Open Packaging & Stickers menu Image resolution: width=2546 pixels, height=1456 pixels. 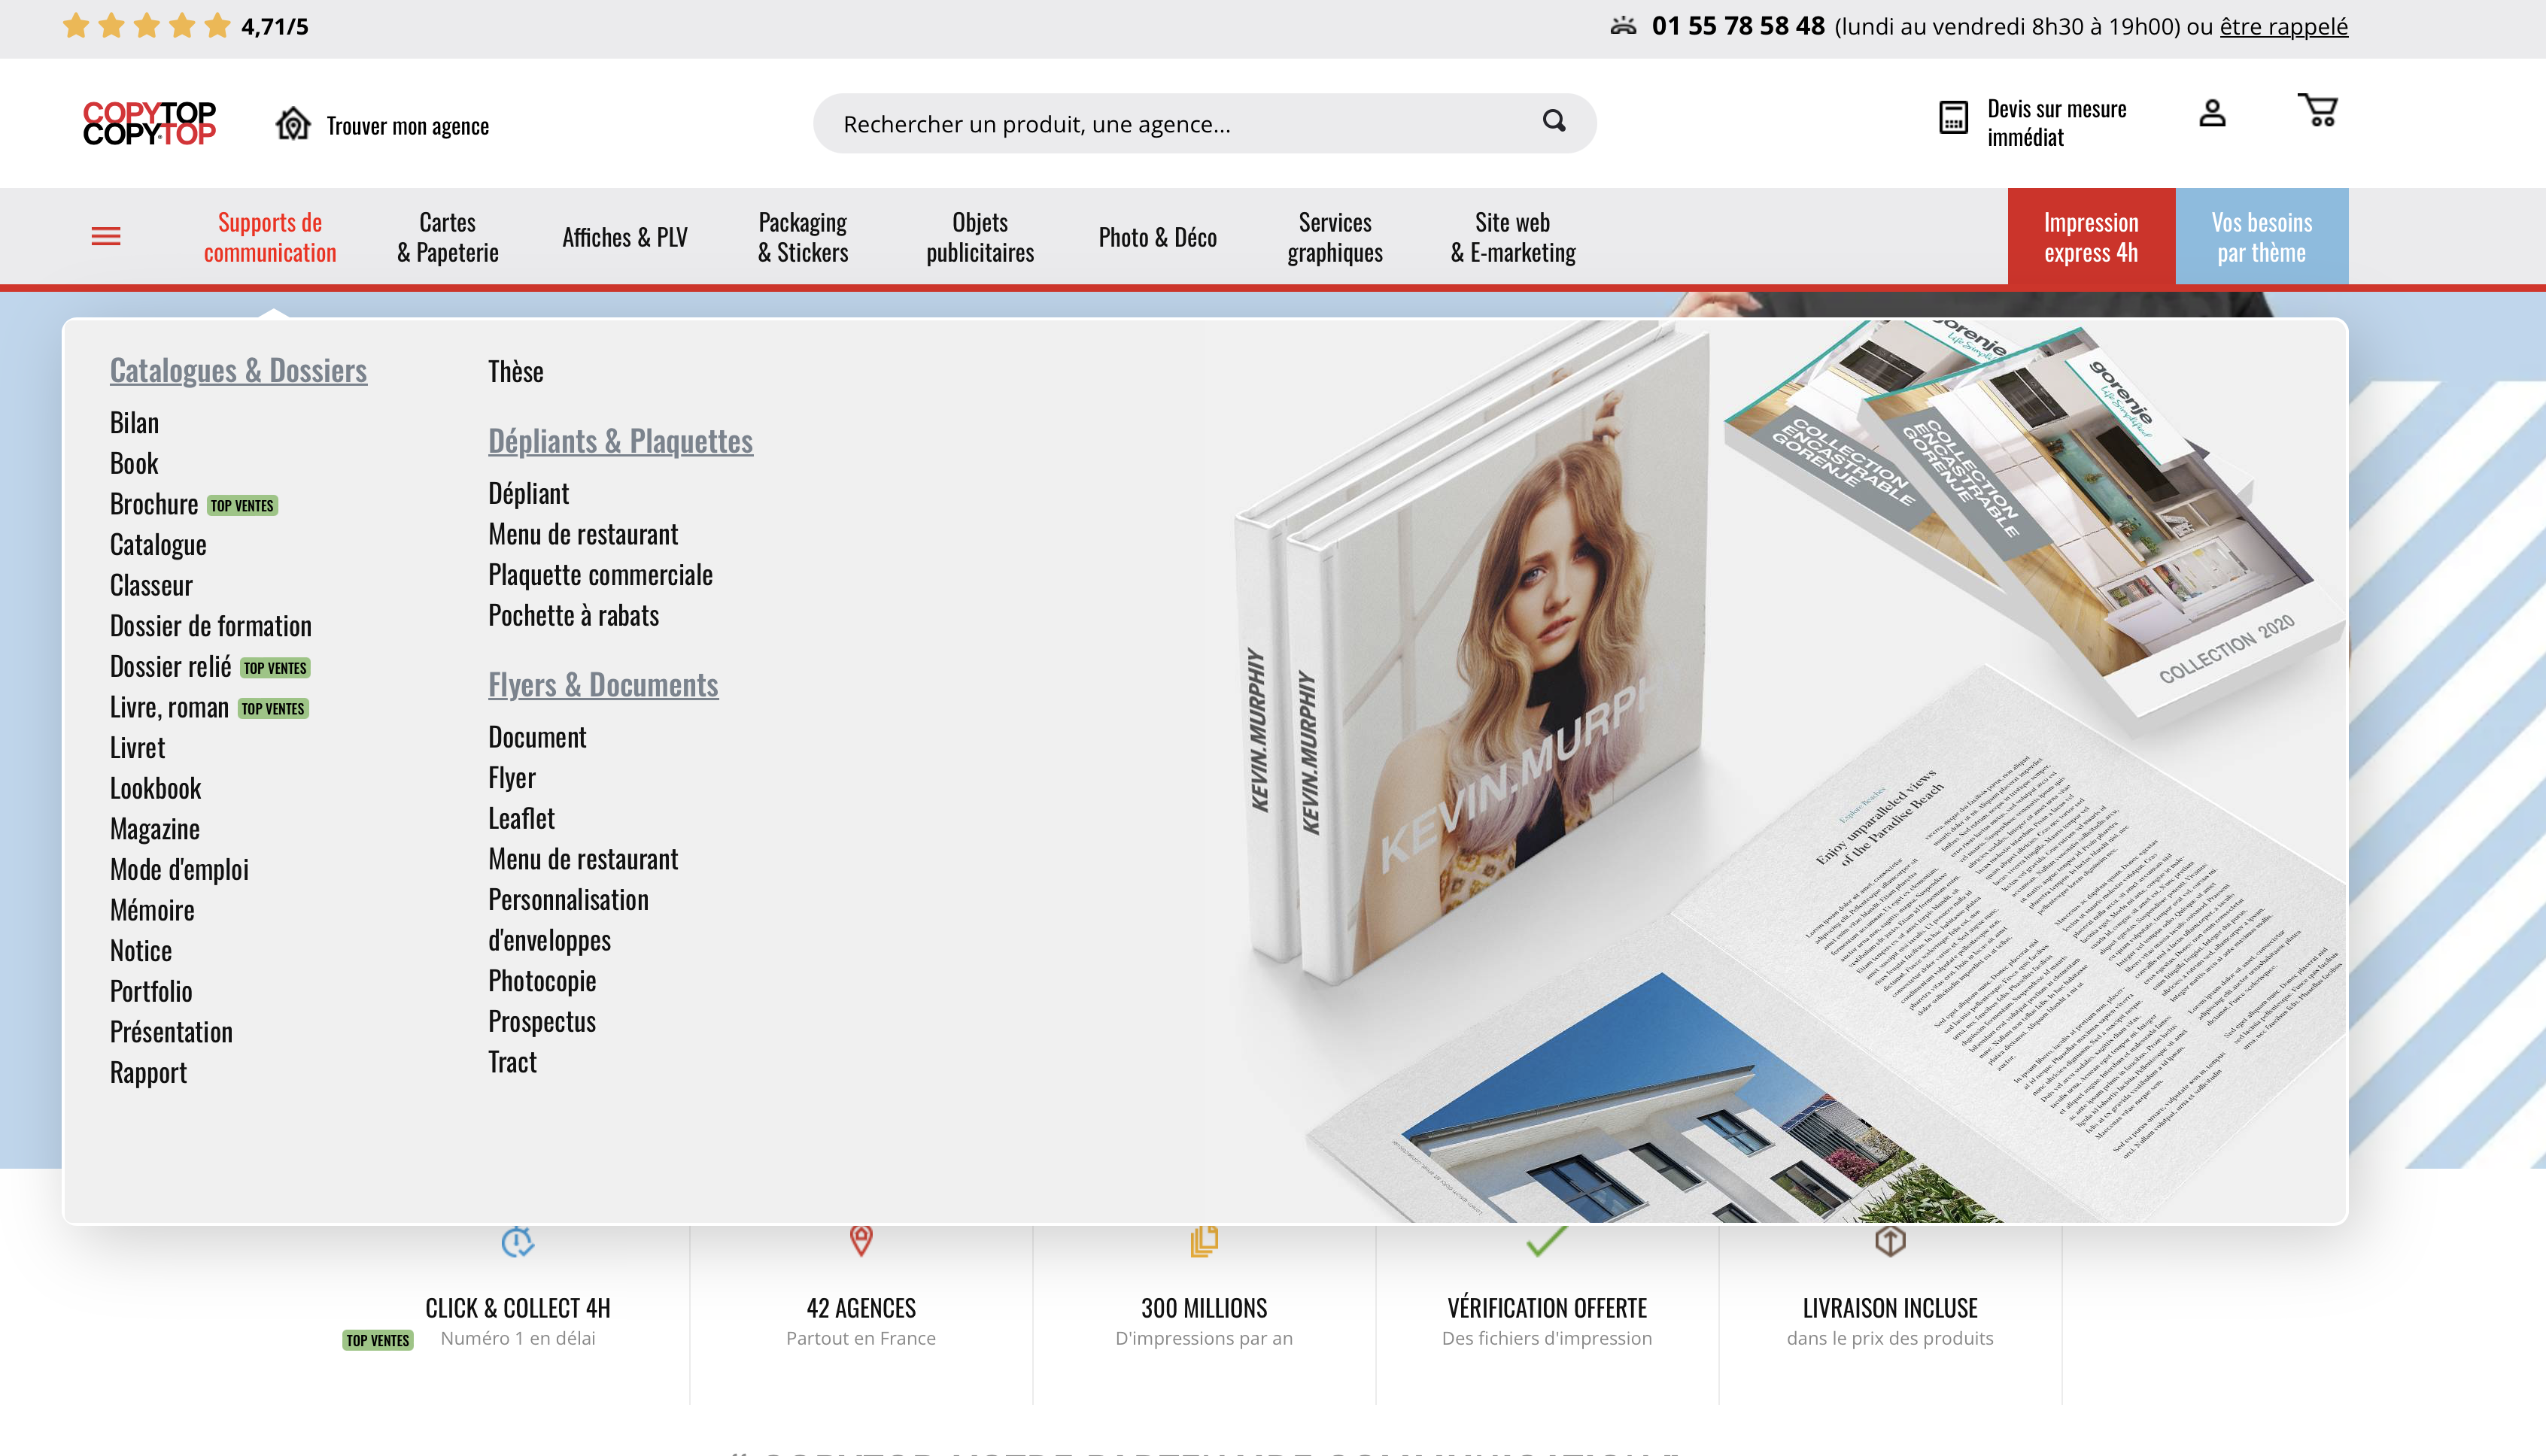pyautogui.click(x=802, y=237)
